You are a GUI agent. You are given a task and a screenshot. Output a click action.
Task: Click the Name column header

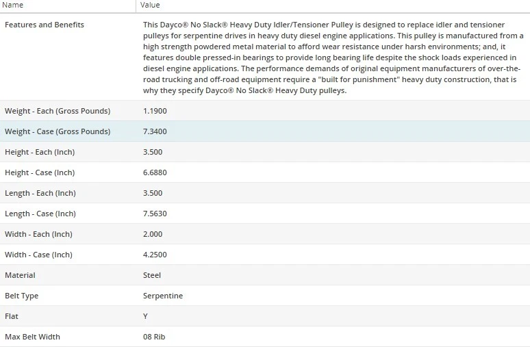pos(14,5)
